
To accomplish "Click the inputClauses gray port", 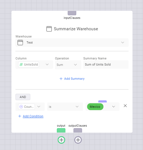I will pos(72,13).
